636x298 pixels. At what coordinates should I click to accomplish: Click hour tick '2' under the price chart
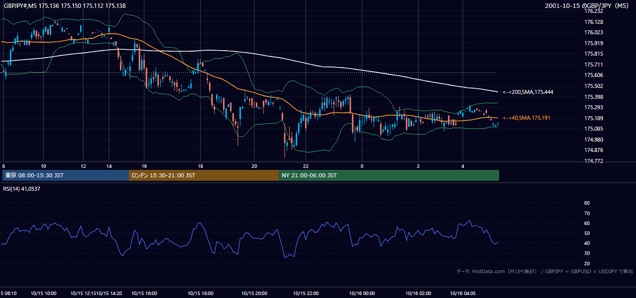[418, 166]
